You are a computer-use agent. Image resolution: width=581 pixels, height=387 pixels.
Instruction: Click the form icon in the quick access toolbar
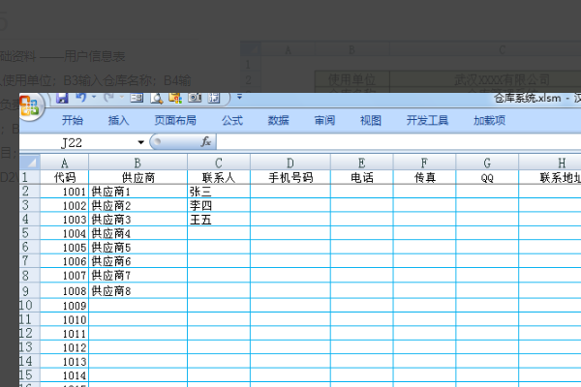click(x=137, y=98)
